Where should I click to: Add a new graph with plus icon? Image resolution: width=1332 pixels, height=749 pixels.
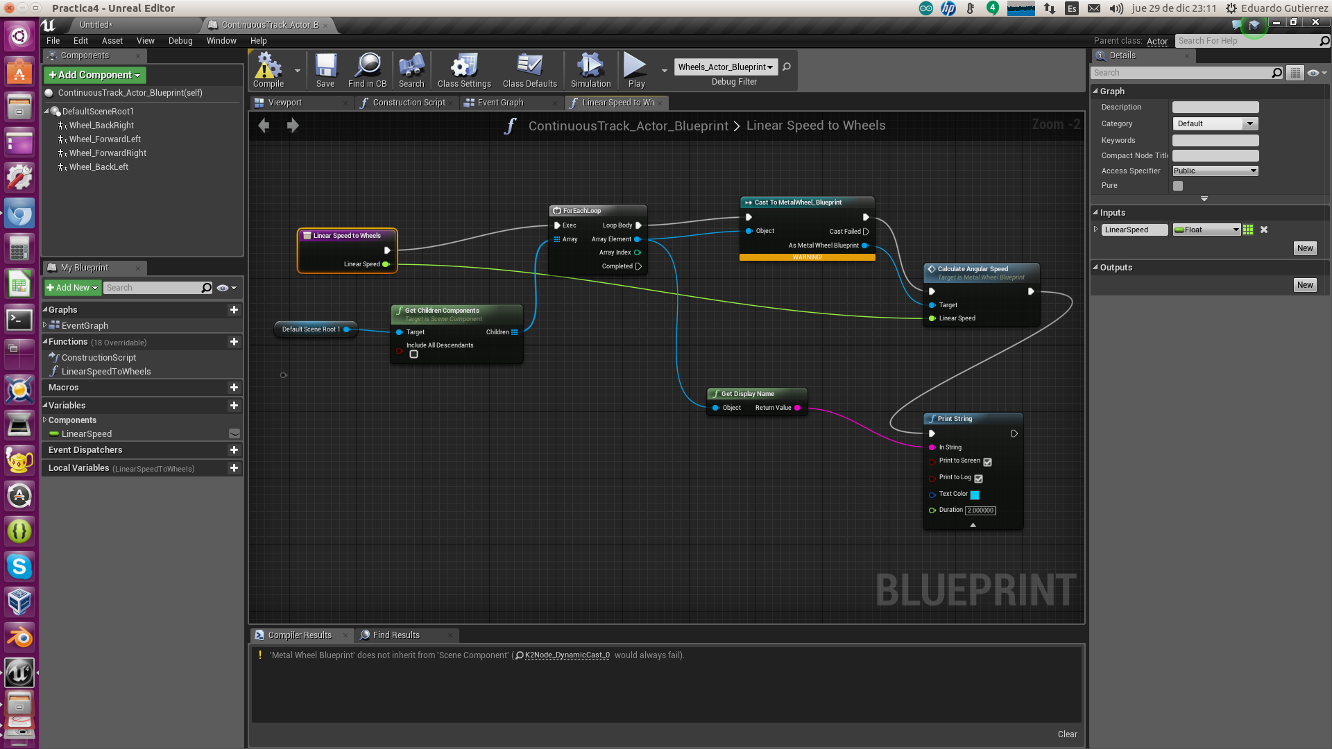tap(234, 310)
